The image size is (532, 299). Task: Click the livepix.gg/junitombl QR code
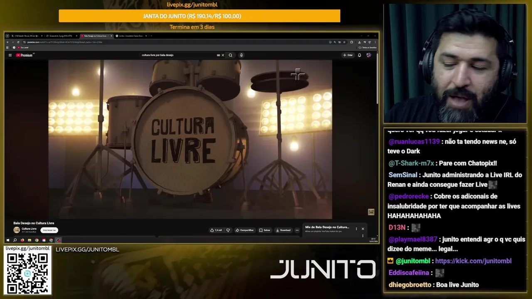pos(27,273)
